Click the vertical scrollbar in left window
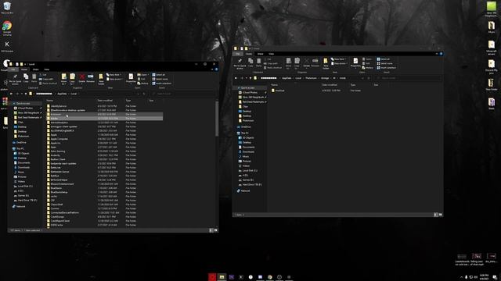 (217, 119)
